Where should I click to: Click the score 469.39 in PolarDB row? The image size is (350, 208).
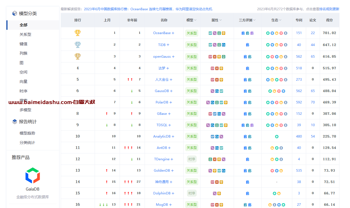[x=329, y=102]
